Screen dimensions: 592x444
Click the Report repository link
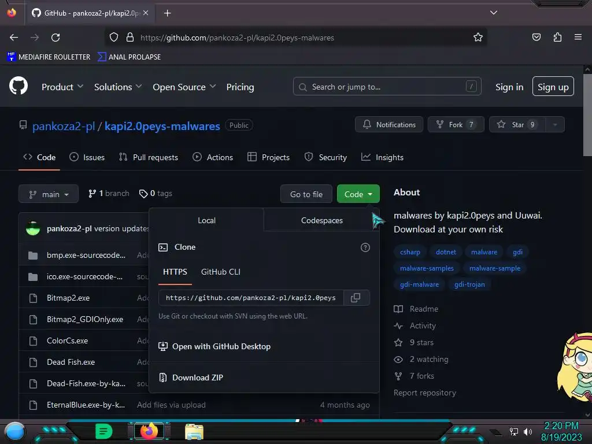[x=425, y=393]
